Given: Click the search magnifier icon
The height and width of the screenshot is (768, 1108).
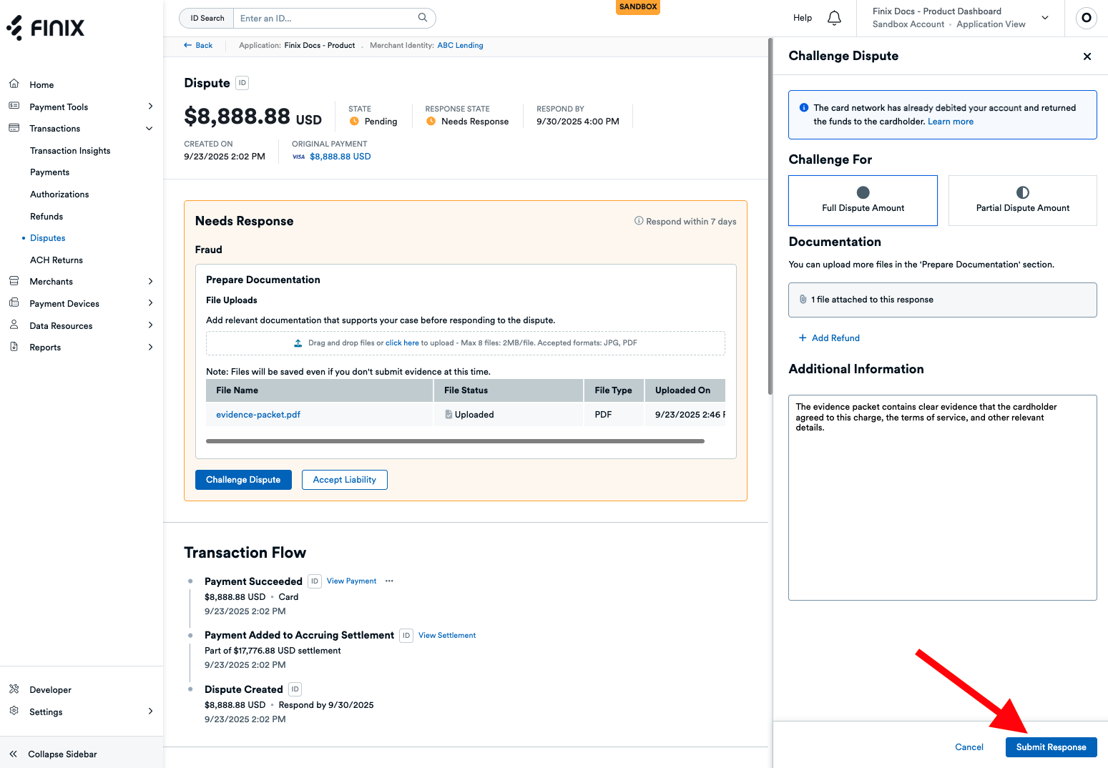Looking at the screenshot, I should pos(423,18).
